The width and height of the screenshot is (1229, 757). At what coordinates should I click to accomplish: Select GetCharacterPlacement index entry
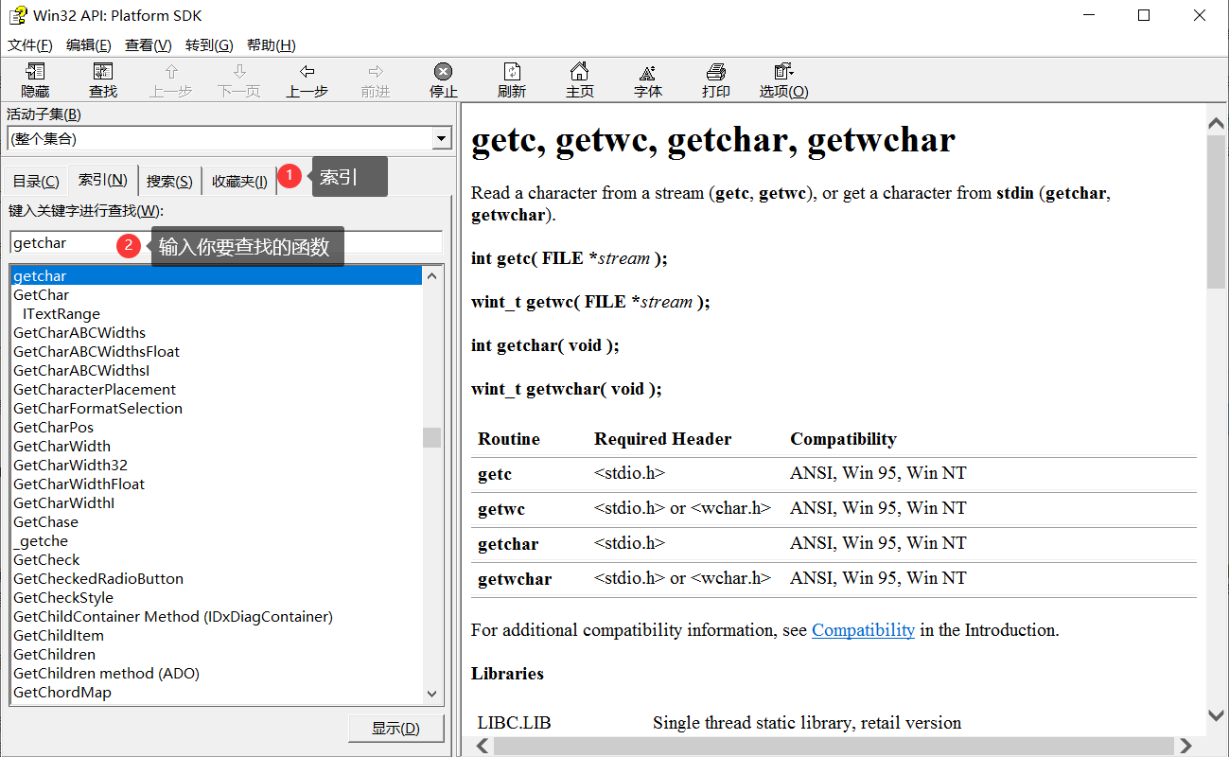[95, 390]
